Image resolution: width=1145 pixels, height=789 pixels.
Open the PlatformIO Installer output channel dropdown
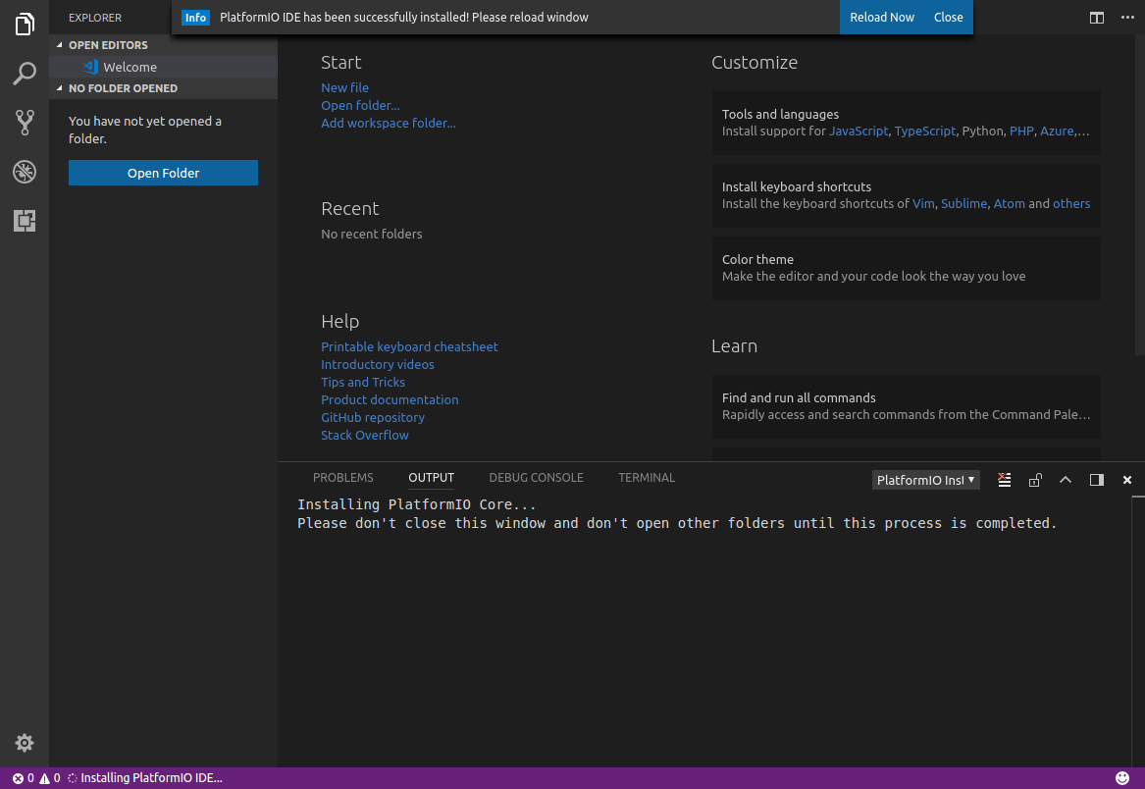click(x=925, y=480)
